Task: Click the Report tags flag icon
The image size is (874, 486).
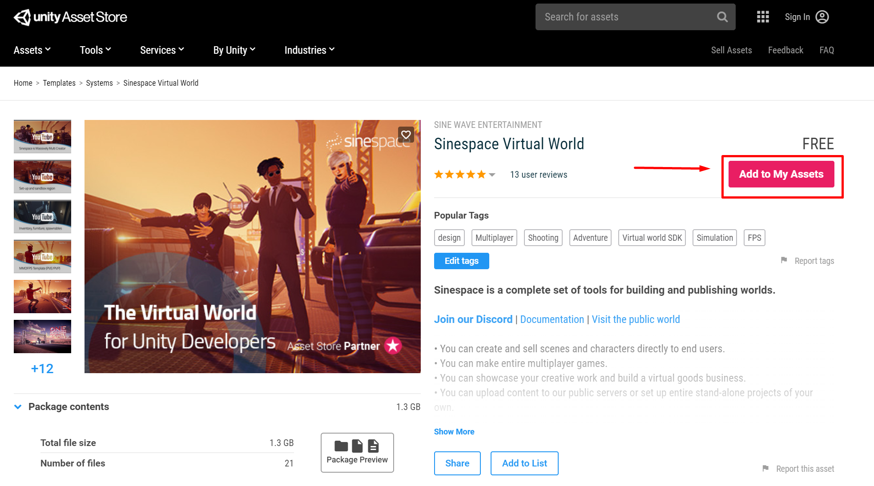Action: click(784, 260)
